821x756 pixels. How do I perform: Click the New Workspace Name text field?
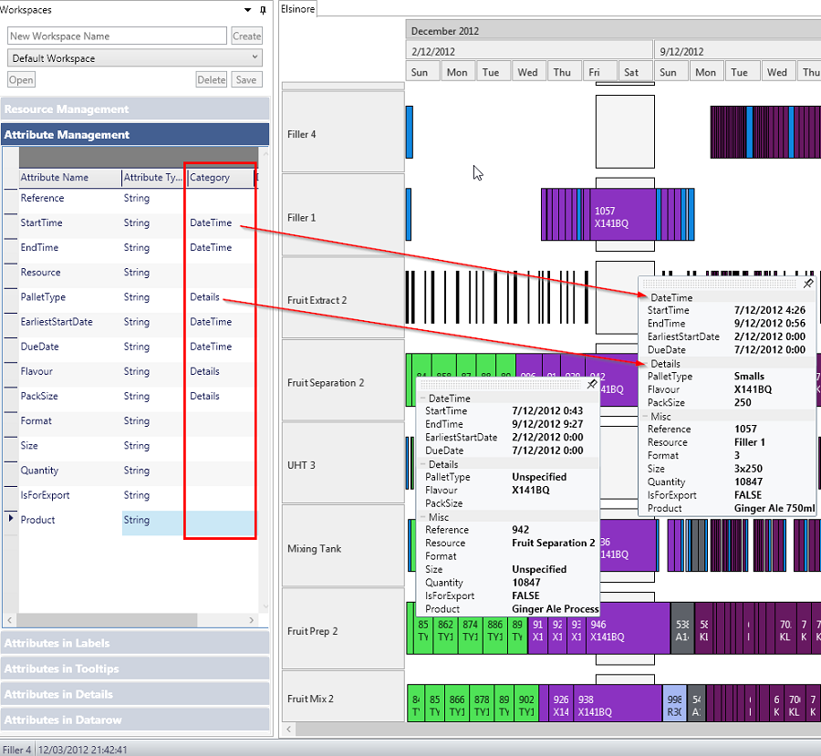tap(117, 36)
